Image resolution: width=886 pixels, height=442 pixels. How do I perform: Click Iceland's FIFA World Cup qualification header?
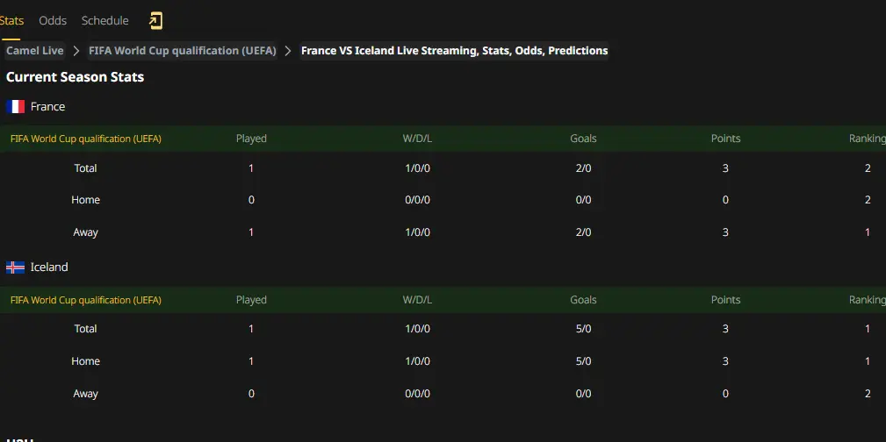[86, 300]
